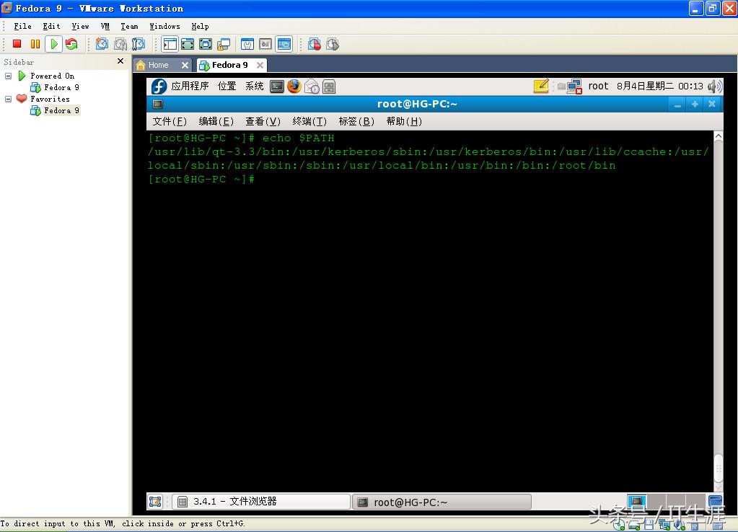Screen dimensions: 738x532
Task: Switch to the Home tab in VMware
Action: click(157, 64)
